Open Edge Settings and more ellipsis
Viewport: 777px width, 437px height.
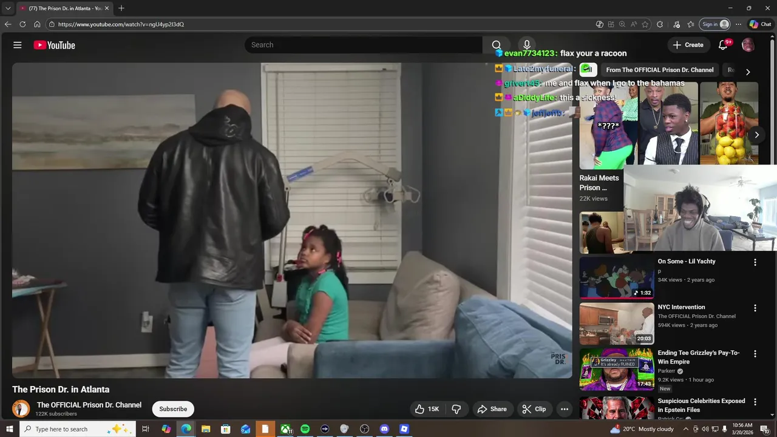pos(738,24)
